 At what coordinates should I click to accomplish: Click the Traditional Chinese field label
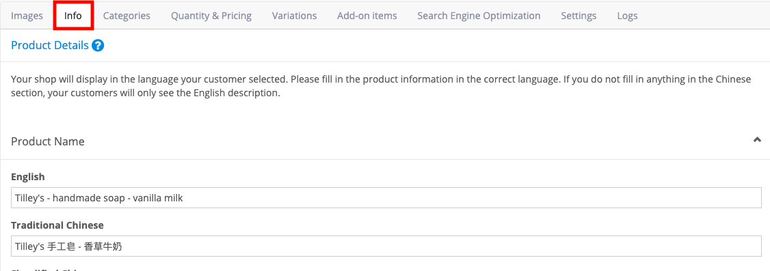tap(57, 225)
